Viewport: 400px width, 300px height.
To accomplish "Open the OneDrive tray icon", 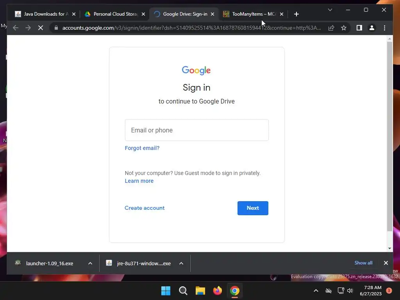I will click(329, 291).
